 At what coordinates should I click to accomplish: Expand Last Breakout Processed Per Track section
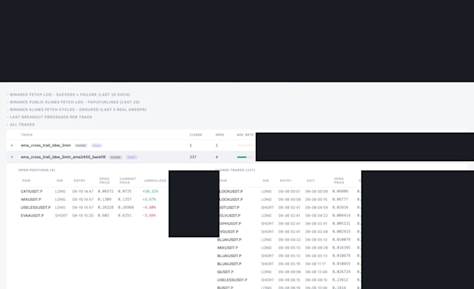coord(51,117)
